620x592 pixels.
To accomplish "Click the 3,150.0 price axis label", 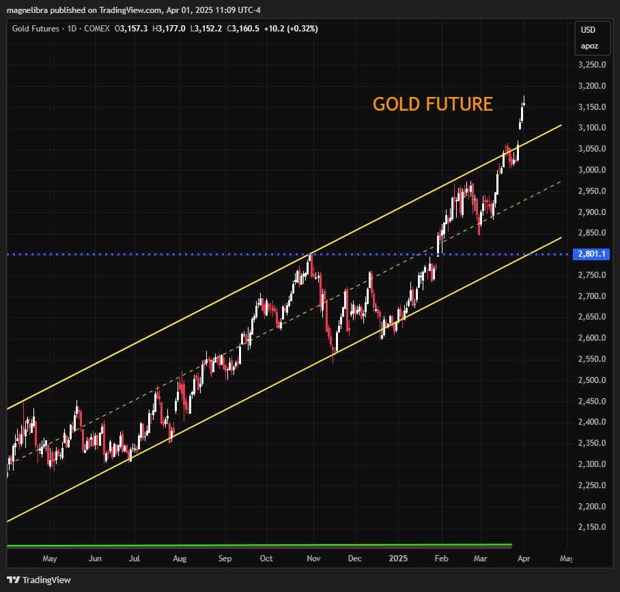I will (x=592, y=107).
